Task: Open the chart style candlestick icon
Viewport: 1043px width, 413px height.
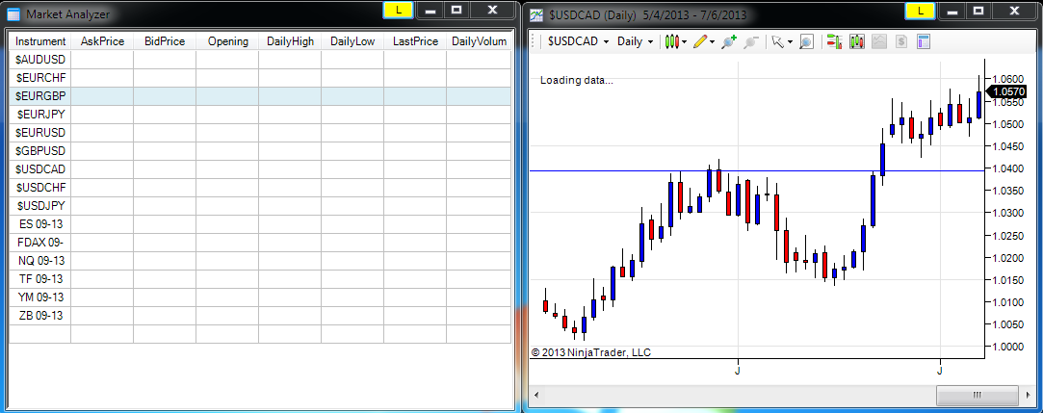Action: (672, 41)
